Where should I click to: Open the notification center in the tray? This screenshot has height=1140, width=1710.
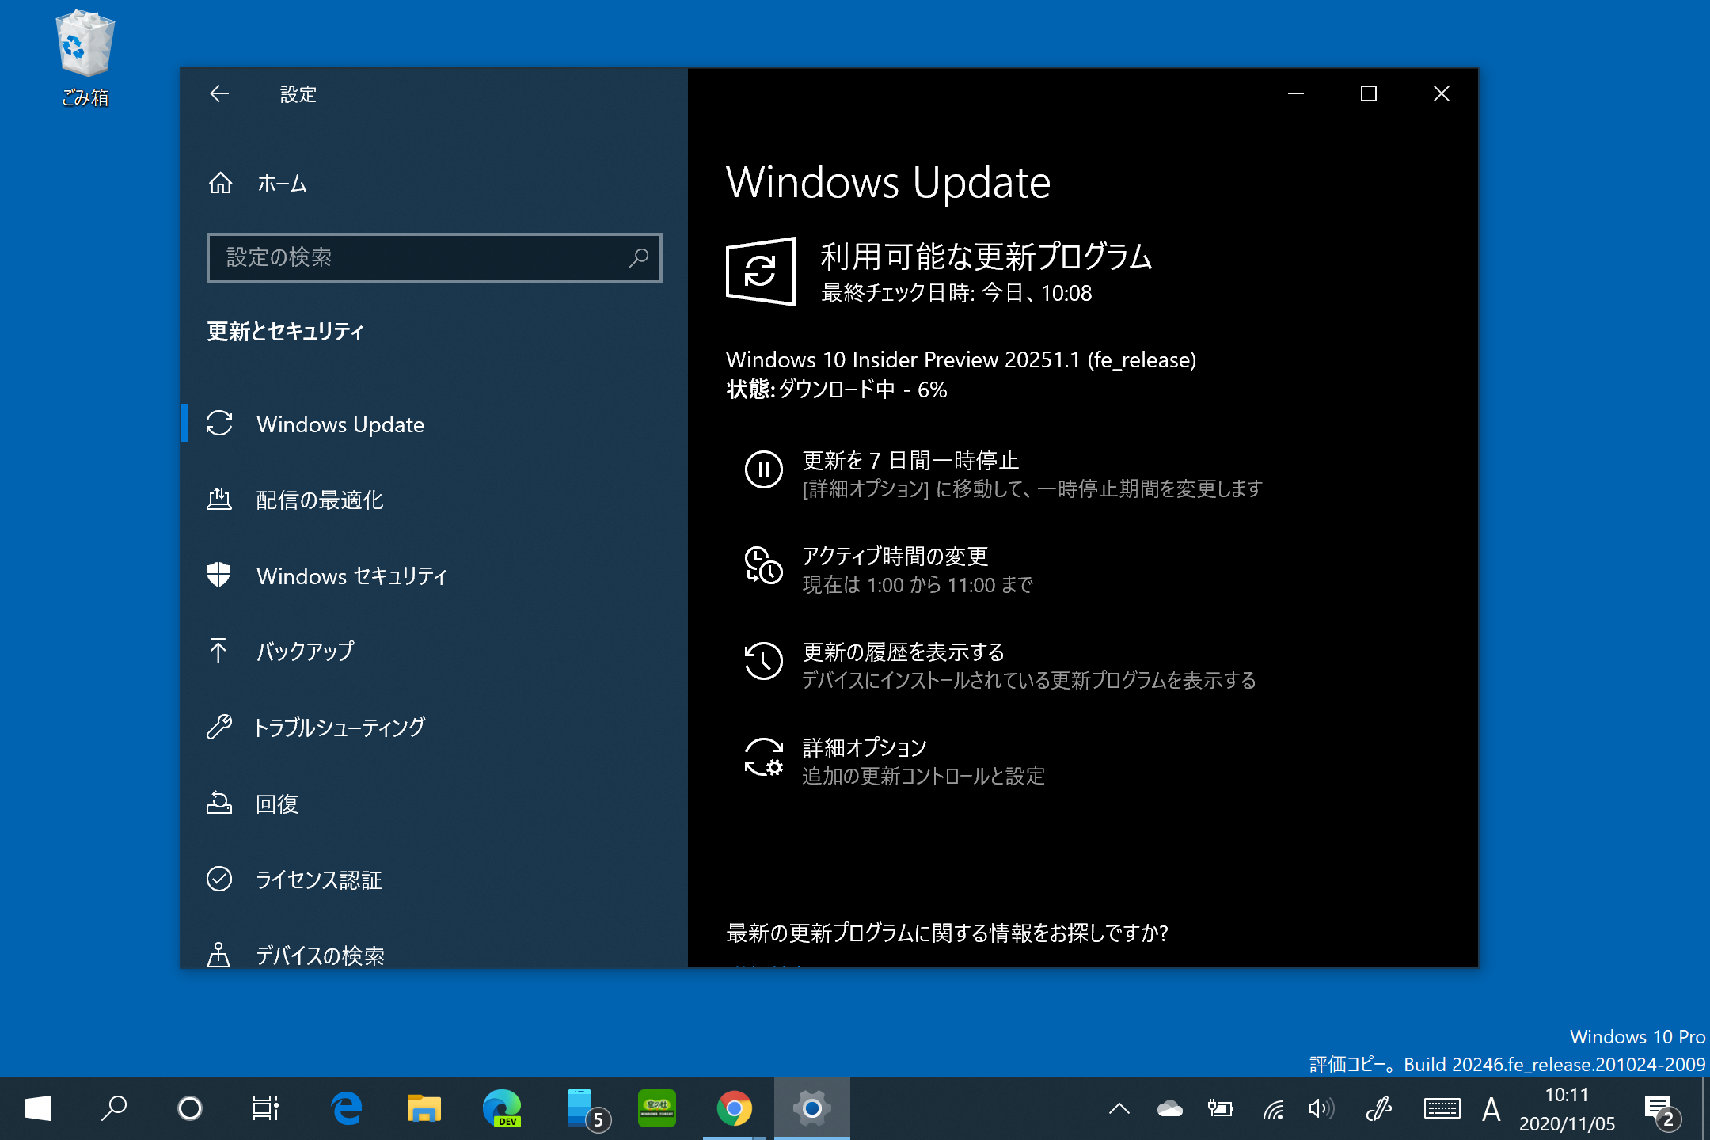click(1662, 1109)
